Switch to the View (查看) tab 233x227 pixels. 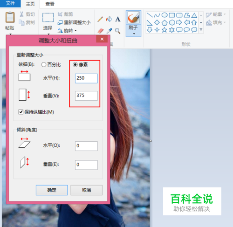click(50, 4)
